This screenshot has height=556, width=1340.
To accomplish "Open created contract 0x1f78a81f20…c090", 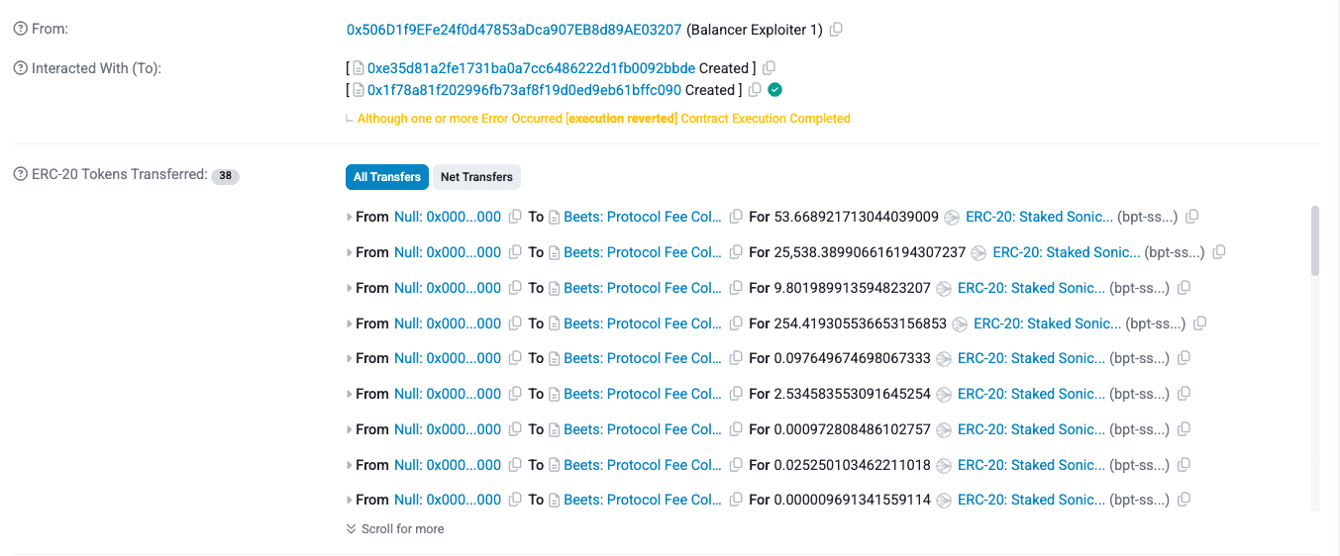I will click(524, 90).
